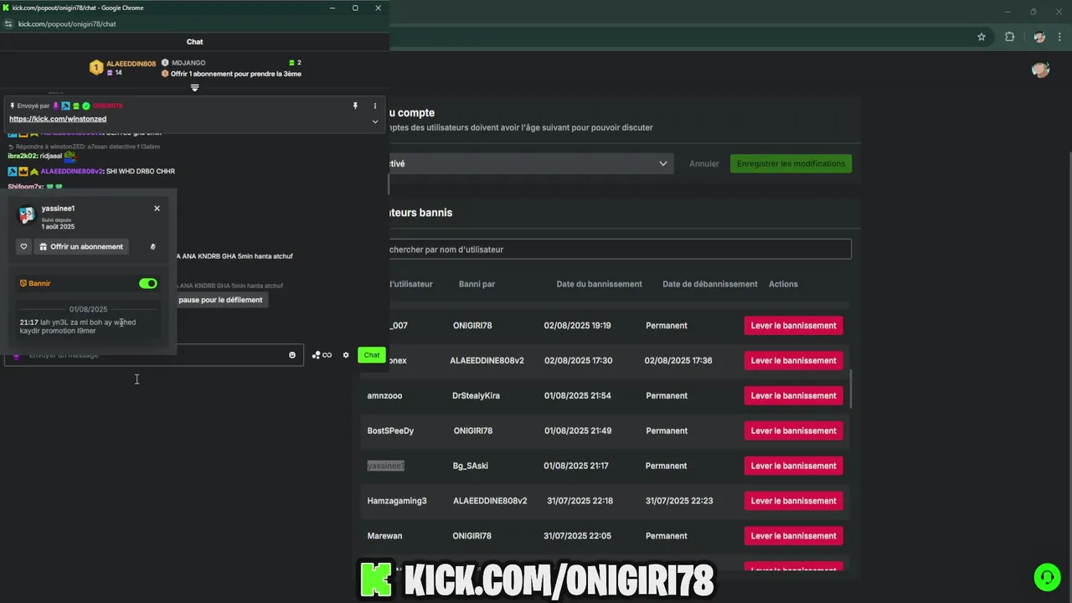This screenshot has height=603, width=1072.
Task: Click highlighted yassinee1 in banned list
Action: coord(385,466)
